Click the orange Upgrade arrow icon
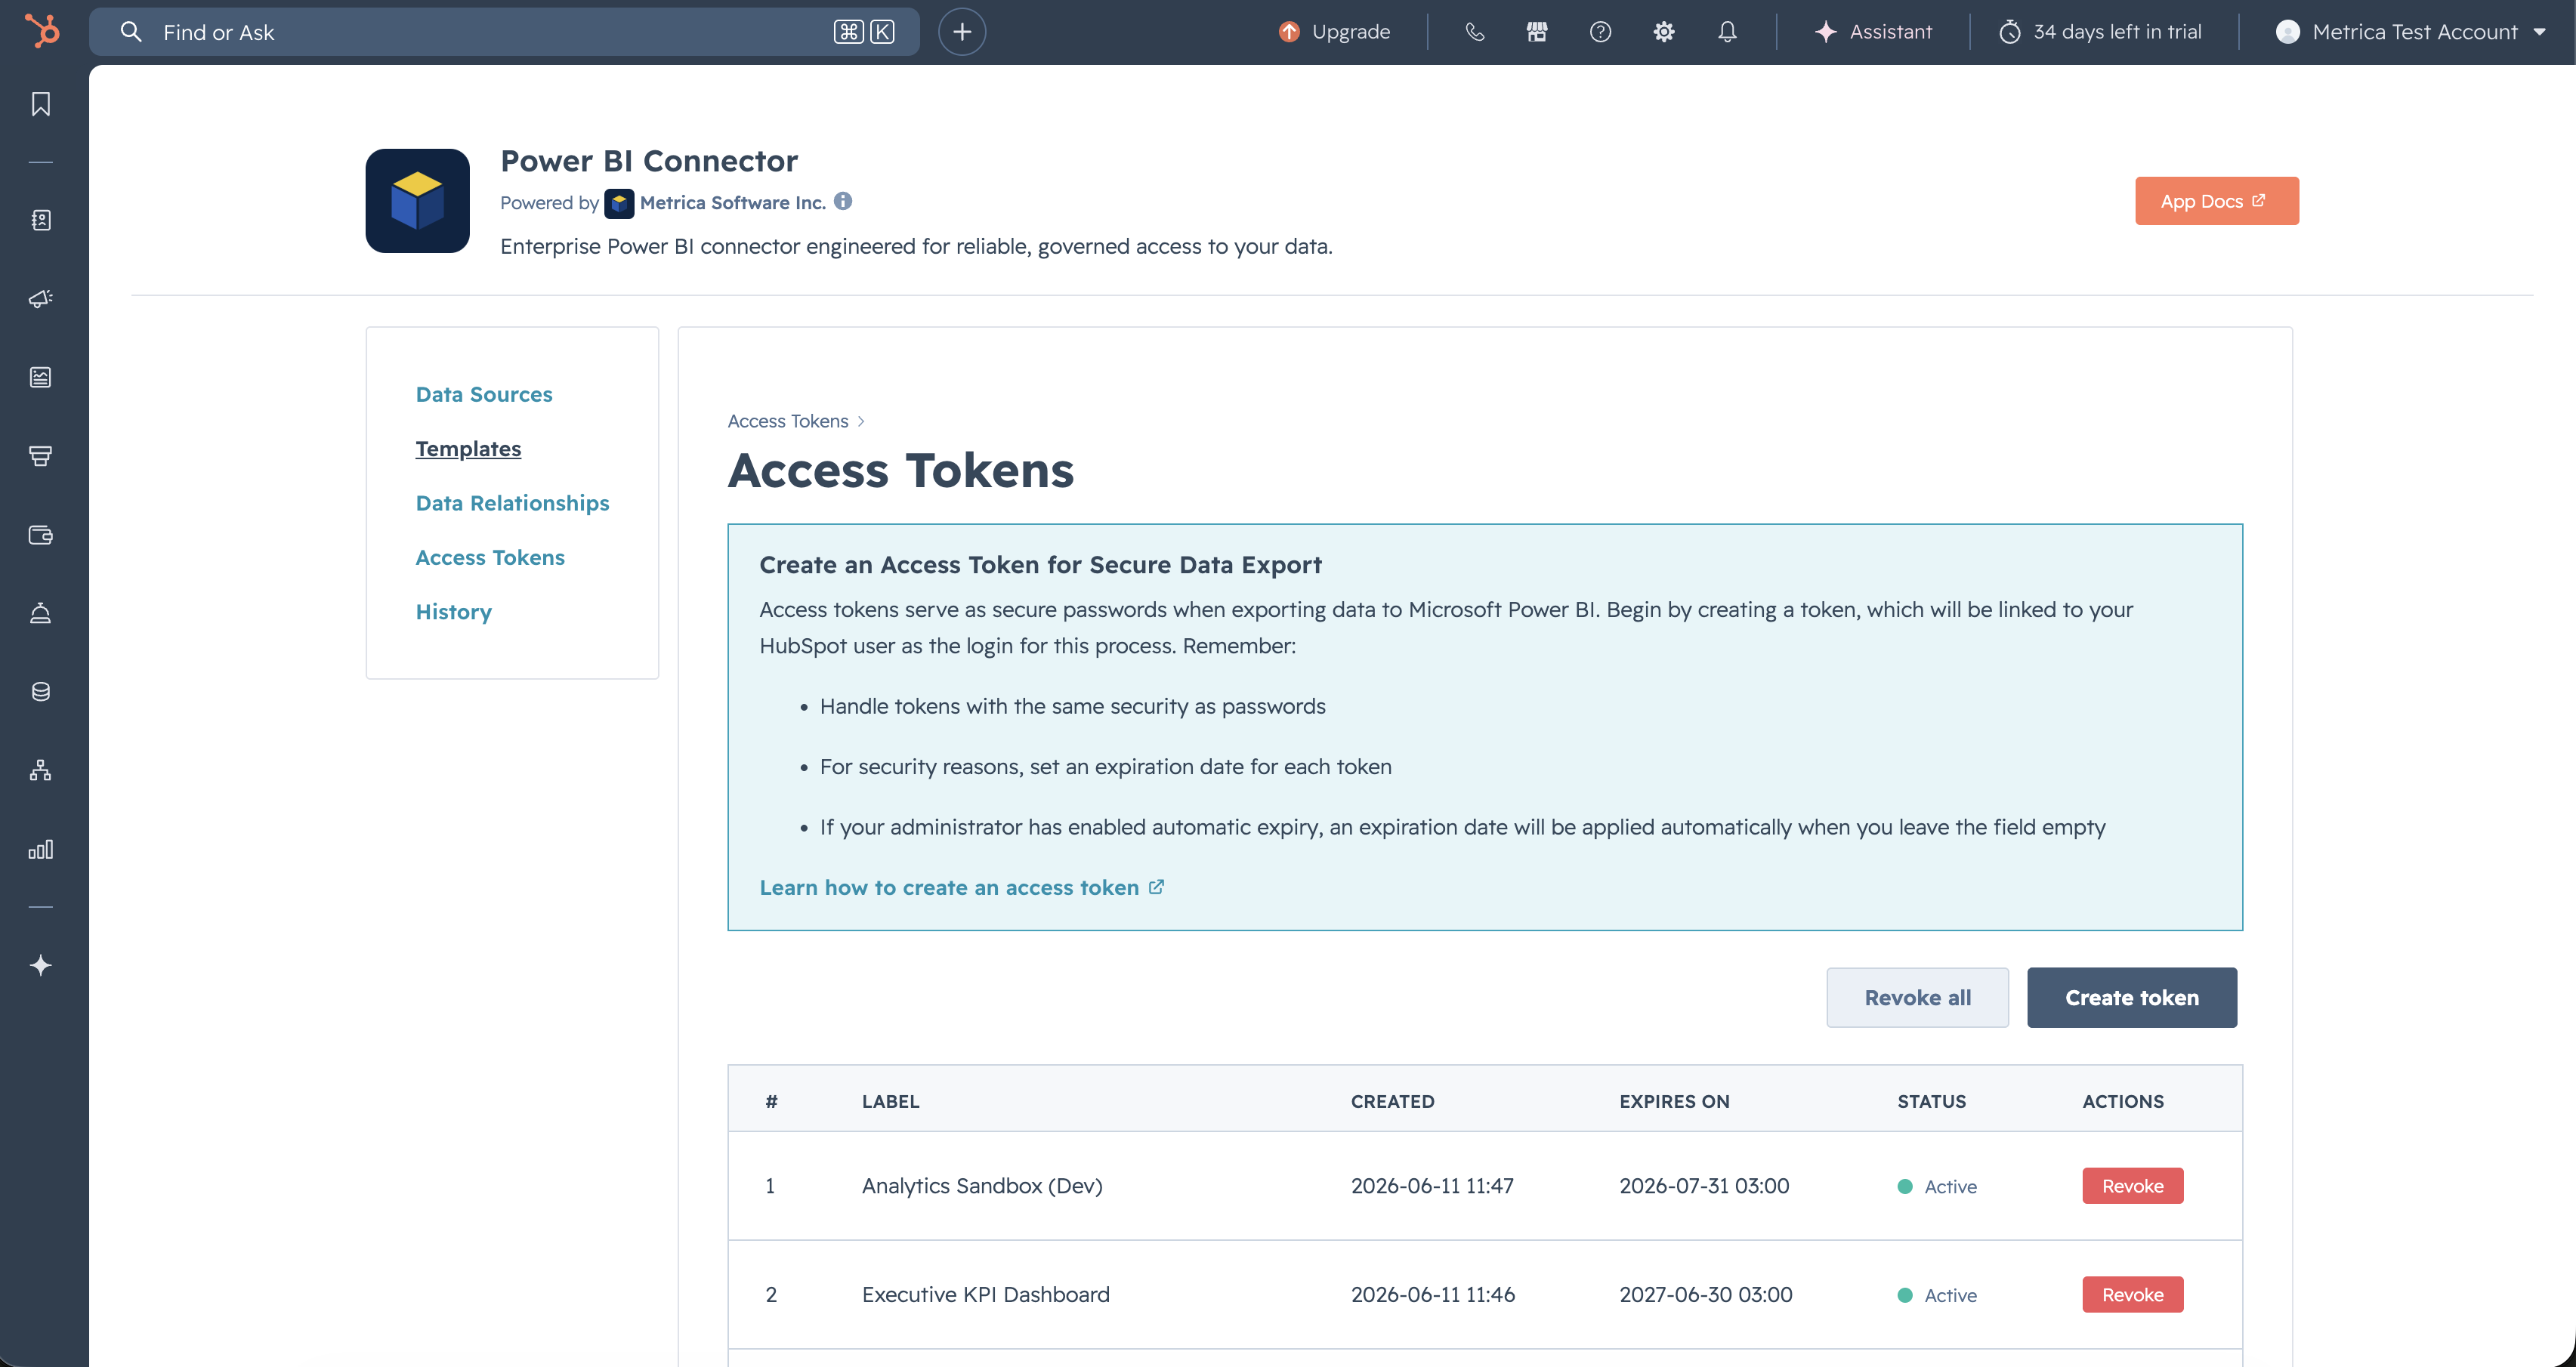This screenshot has width=2576, height=1367. point(1289,32)
